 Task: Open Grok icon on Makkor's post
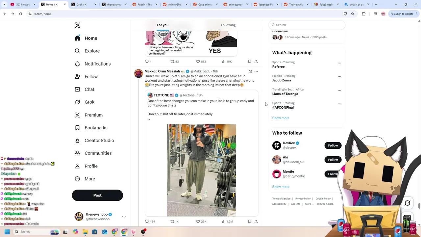click(x=250, y=71)
